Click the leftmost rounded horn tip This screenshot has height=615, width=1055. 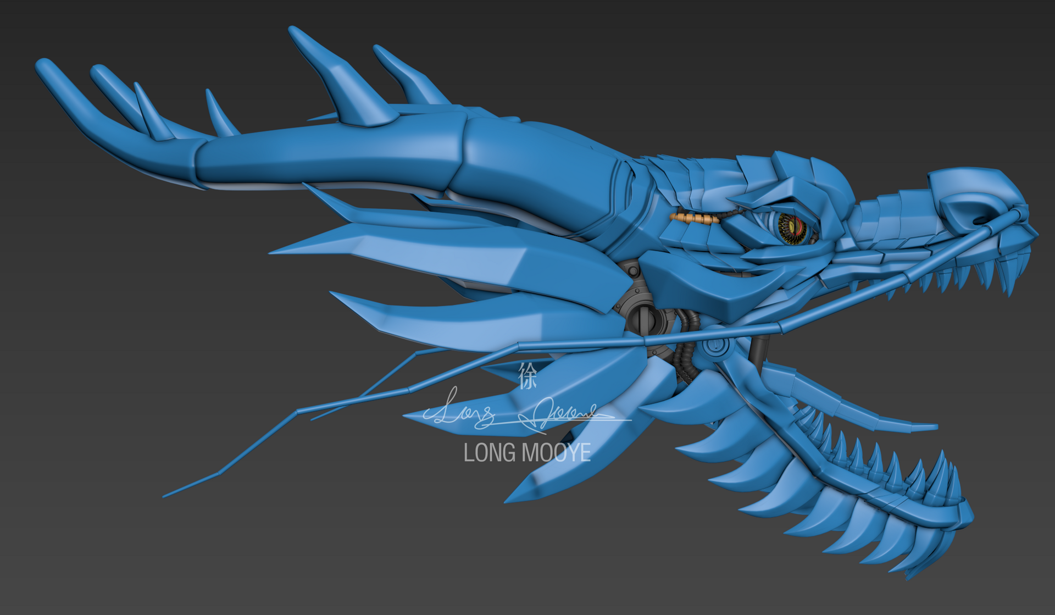[x=45, y=67]
